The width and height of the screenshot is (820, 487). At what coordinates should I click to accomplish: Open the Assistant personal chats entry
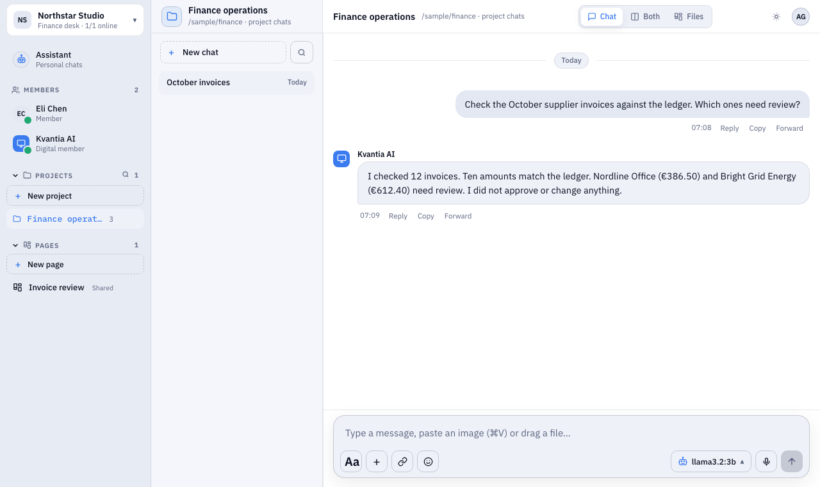tap(75, 60)
